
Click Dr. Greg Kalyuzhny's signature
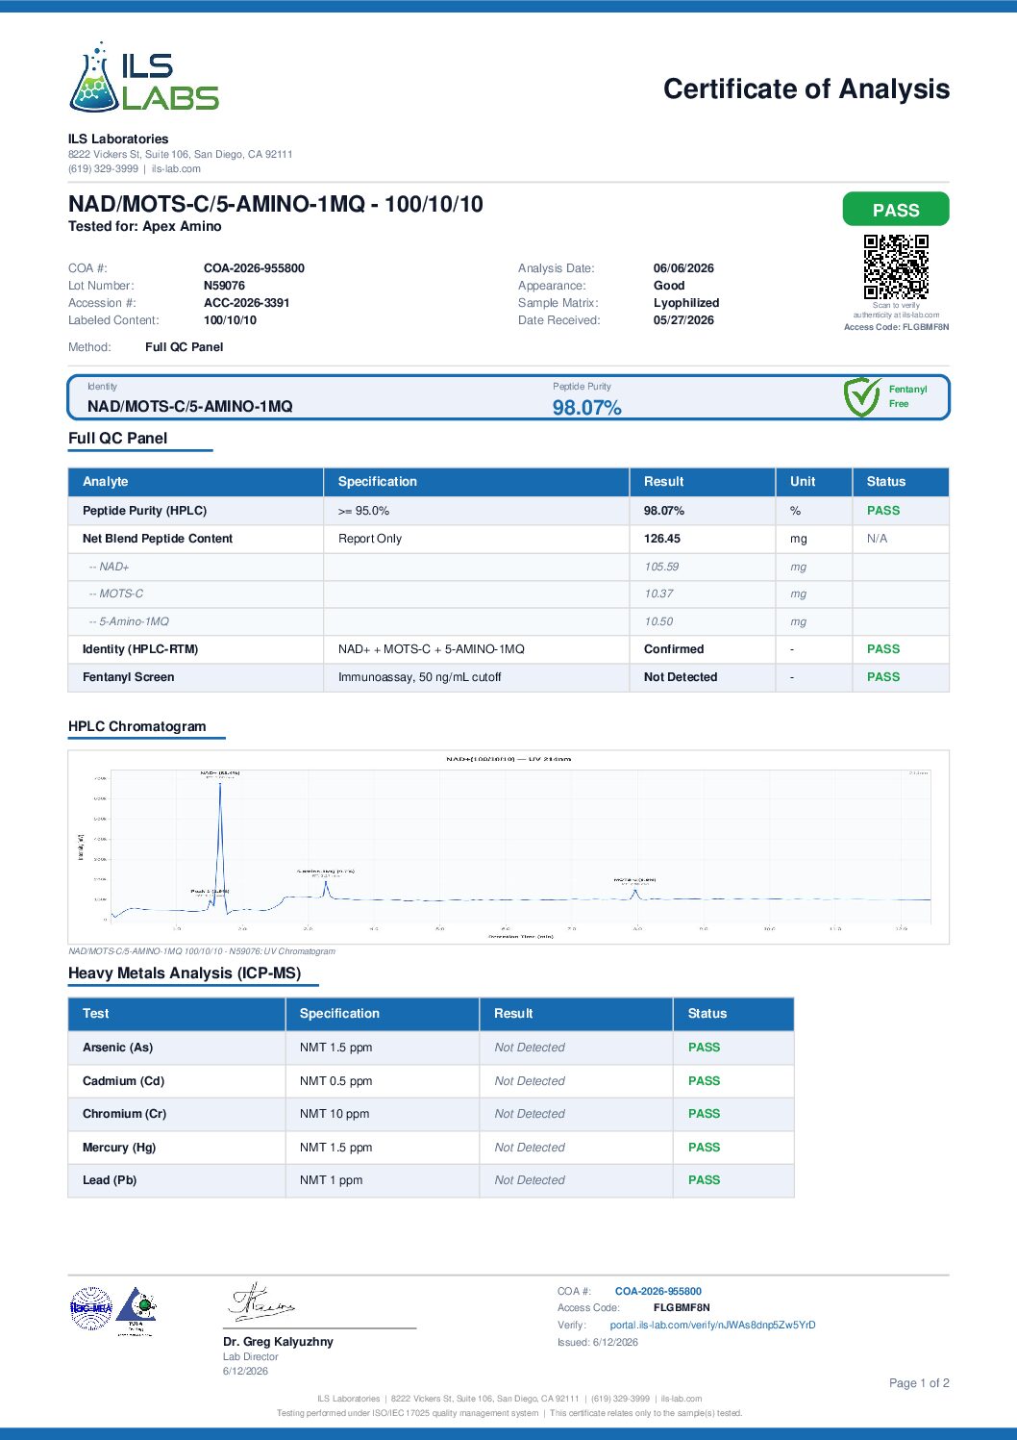click(261, 1301)
